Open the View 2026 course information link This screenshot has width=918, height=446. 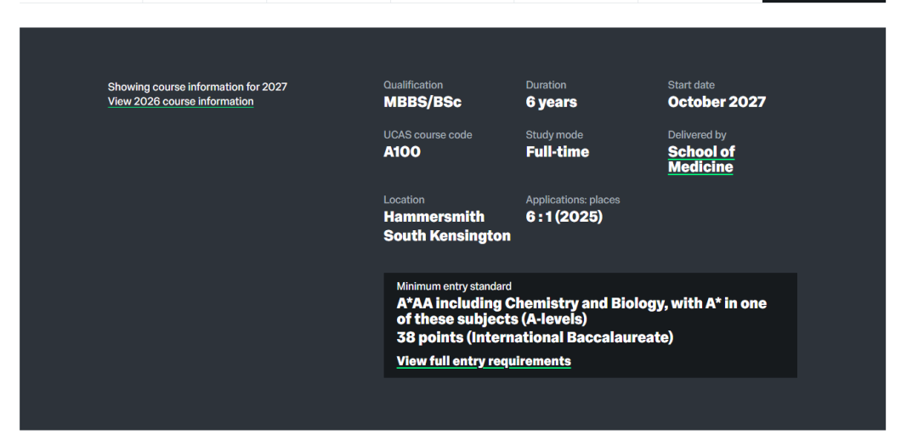(180, 102)
